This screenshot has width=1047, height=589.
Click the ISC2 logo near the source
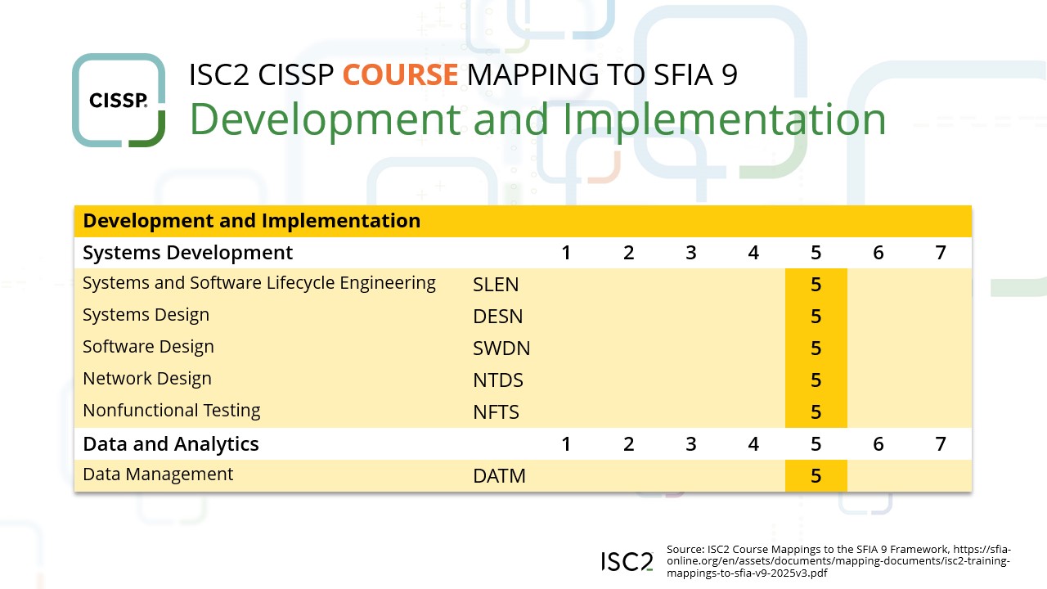pos(627,561)
